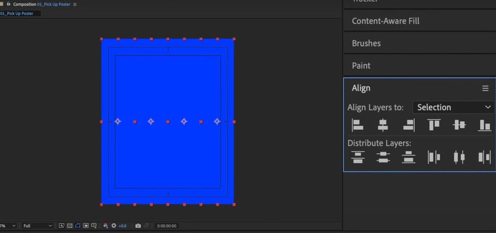This screenshot has height=233, width=496.
Task: Select the top-right corner handle of blue layer
Action: [234, 39]
